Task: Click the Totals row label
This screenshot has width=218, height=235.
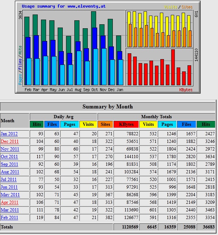Action: coord(7,227)
